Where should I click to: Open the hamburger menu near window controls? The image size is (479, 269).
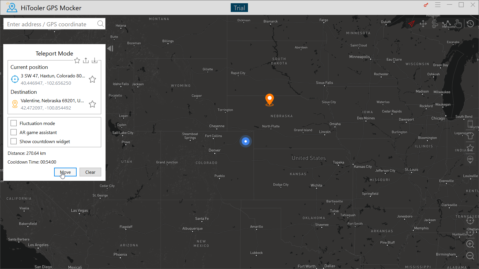point(437,5)
